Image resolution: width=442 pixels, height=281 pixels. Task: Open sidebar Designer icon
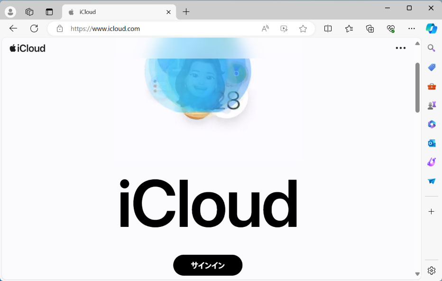(432, 162)
